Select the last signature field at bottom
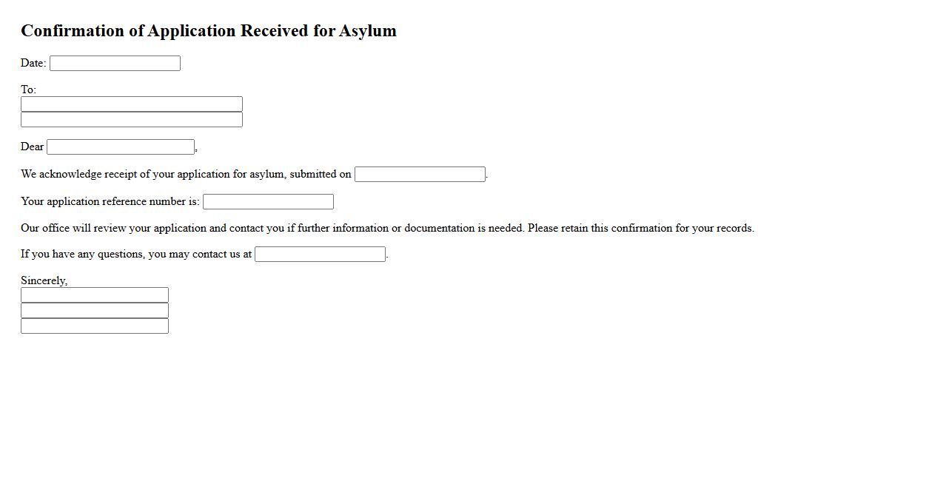 pyautogui.click(x=95, y=326)
